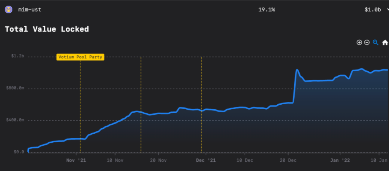Click the 19.1% value
The image size is (389, 171).
pos(267,10)
